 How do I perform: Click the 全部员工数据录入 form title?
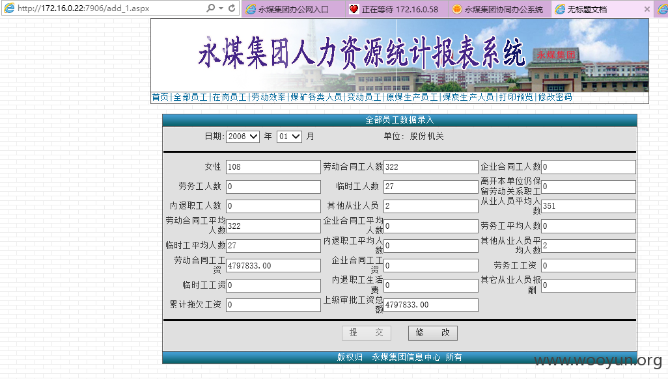pos(400,120)
